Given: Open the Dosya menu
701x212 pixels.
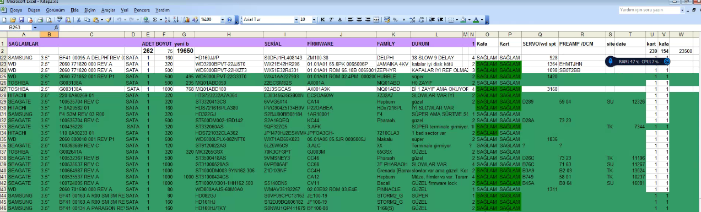Looking at the screenshot, I should point(16,10).
